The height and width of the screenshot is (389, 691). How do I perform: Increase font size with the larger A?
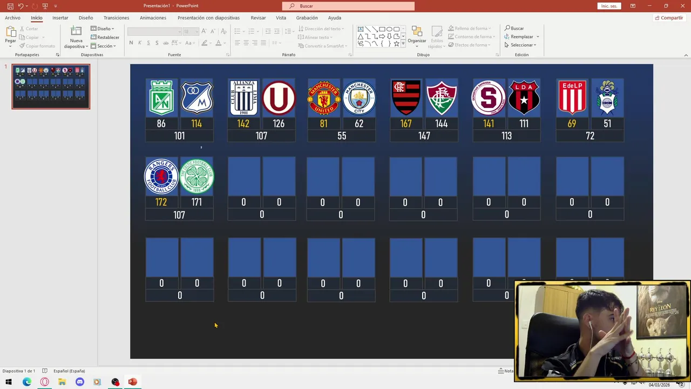click(x=204, y=31)
